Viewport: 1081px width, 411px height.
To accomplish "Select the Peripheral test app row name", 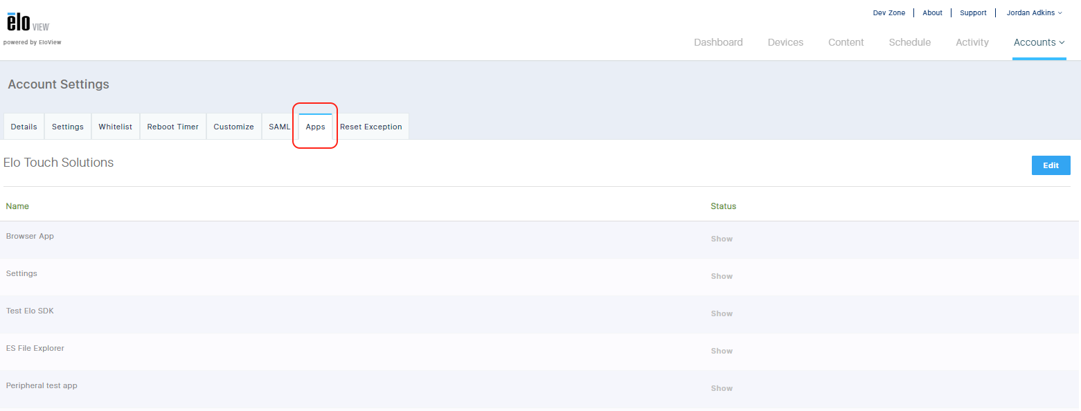I will [42, 385].
